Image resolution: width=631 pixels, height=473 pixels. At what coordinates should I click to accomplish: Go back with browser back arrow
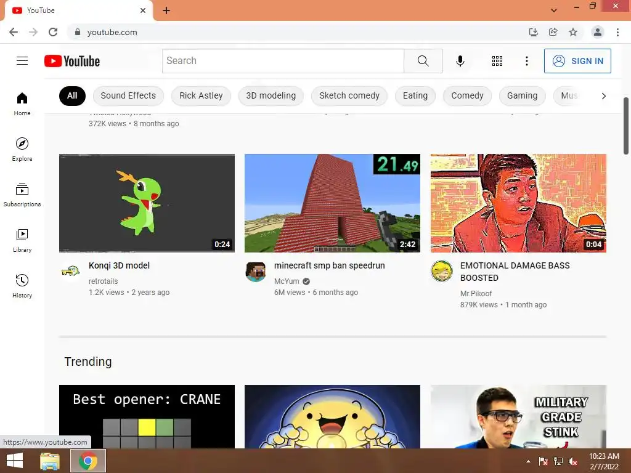point(14,32)
